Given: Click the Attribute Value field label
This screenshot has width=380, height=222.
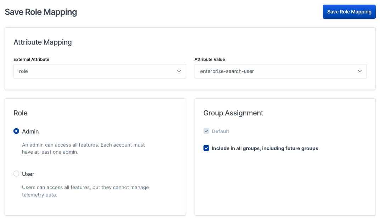Looking at the screenshot, I should pos(209,59).
